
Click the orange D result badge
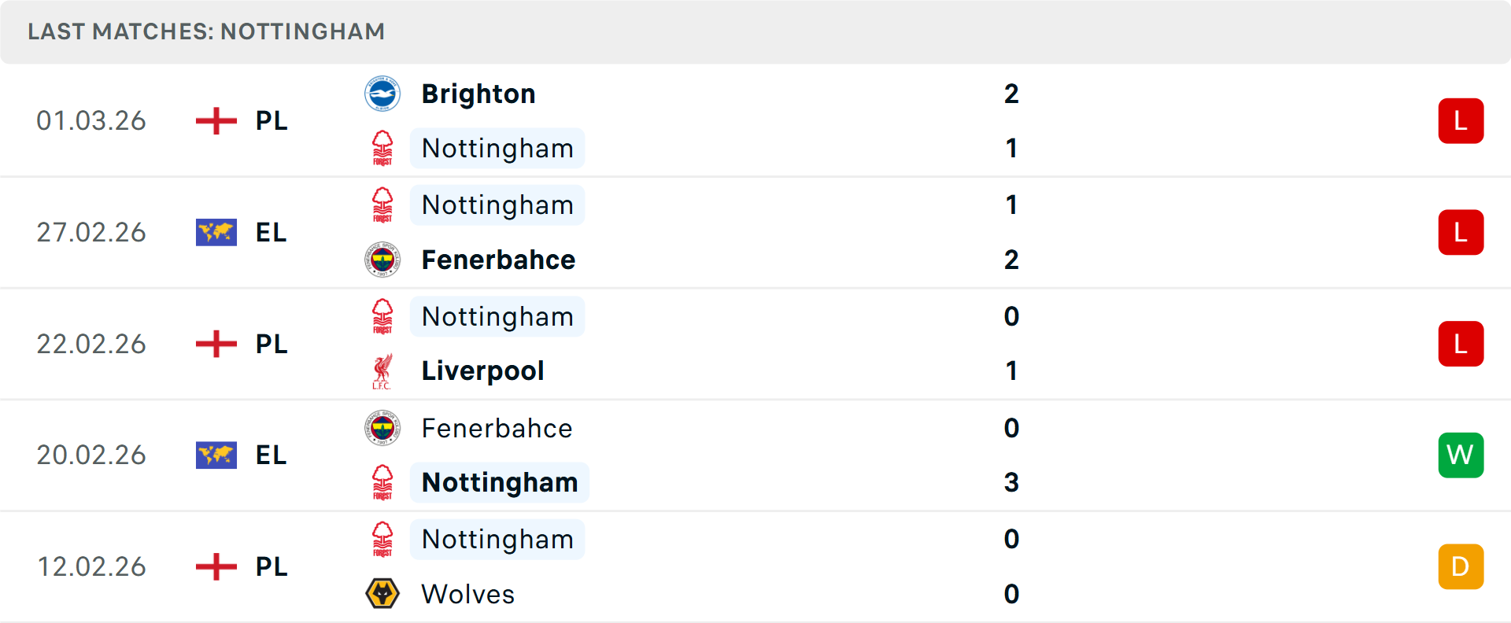click(1460, 566)
